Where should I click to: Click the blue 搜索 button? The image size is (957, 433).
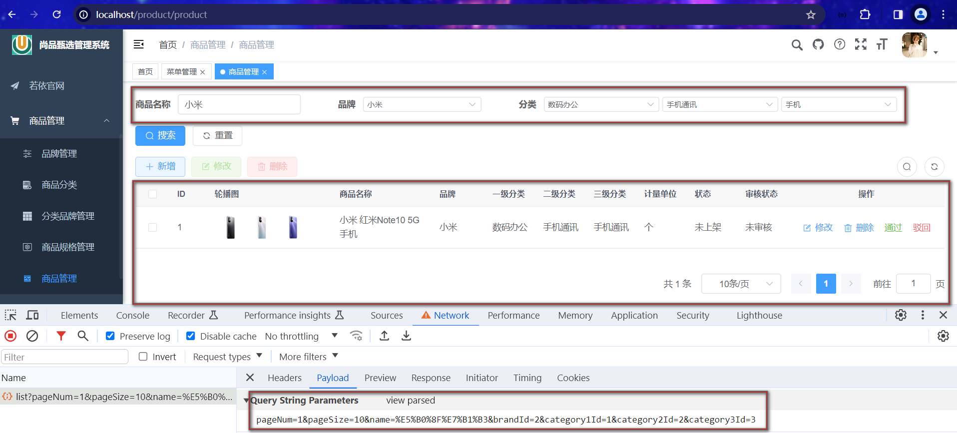(160, 135)
